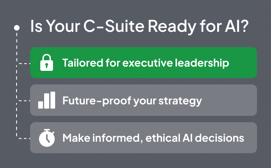Click the text Make informed, ethical AI decisions
Screen dimensions: 271x168
(153, 138)
